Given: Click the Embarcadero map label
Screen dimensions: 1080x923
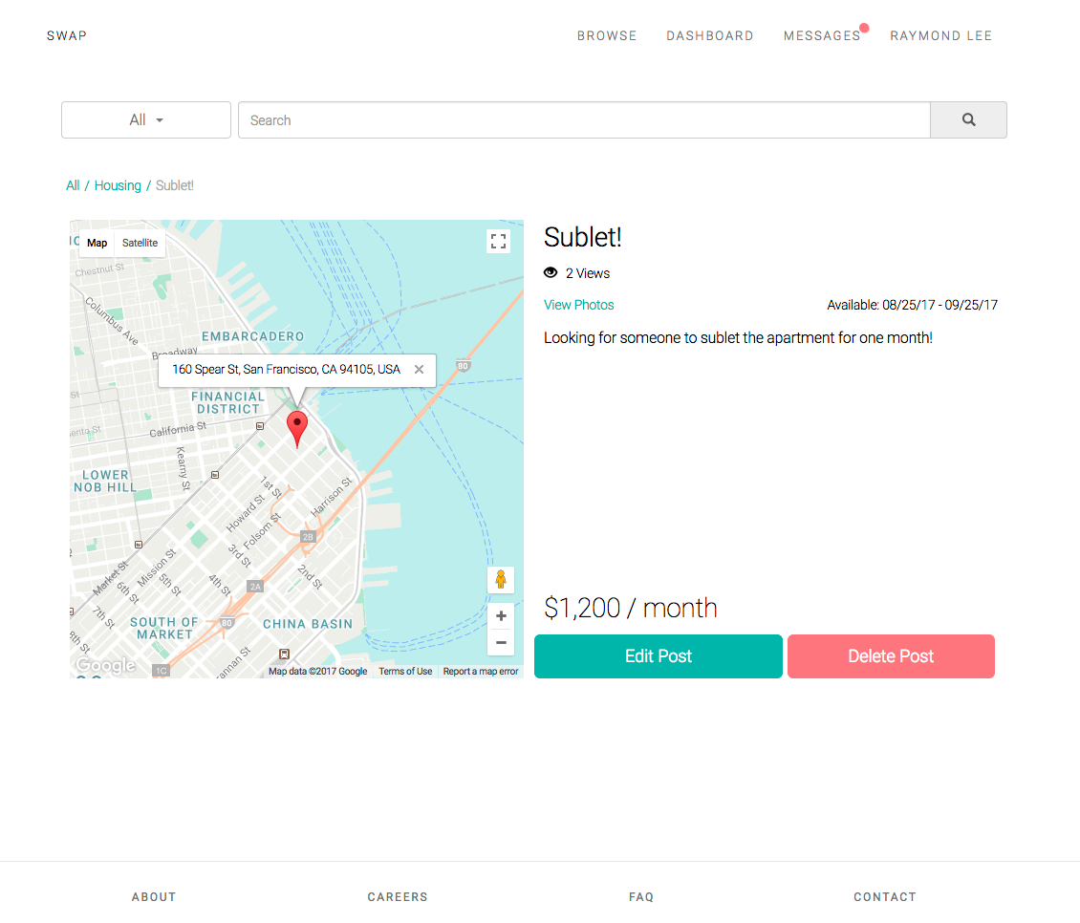Looking at the screenshot, I should pyautogui.click(x=252, y=336).
